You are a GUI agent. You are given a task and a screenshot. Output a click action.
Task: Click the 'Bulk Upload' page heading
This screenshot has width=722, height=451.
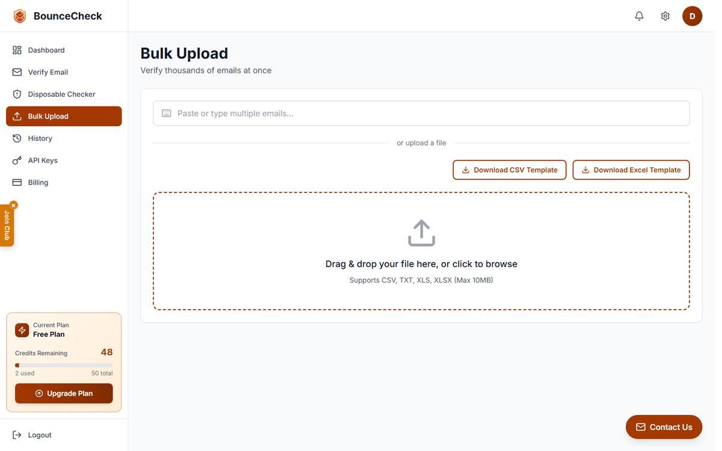(184, 53)
